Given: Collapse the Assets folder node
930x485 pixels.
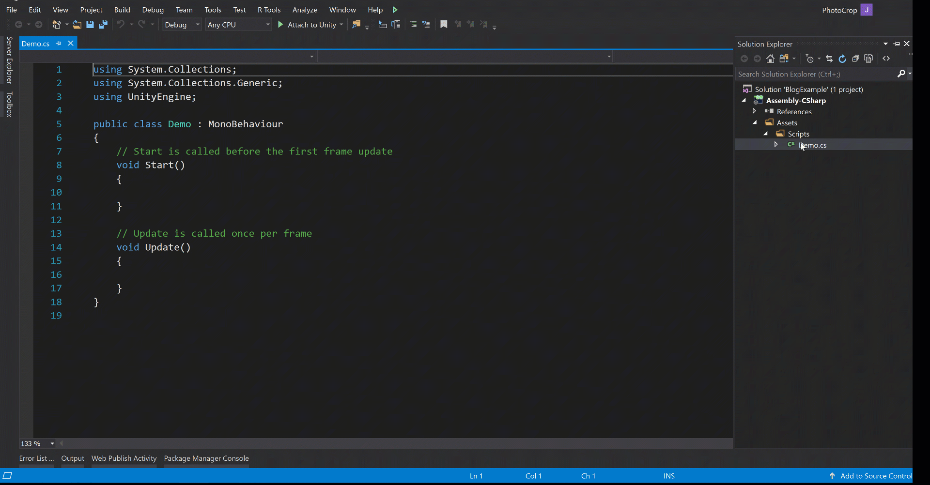Looking at the screenshot, I should (x=755, y=122).
